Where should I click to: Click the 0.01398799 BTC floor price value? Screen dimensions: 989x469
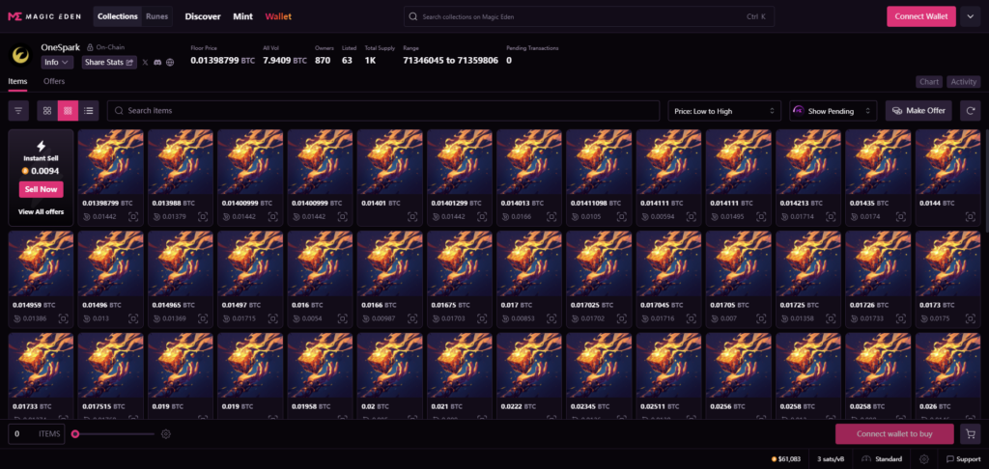click(223, 61)
